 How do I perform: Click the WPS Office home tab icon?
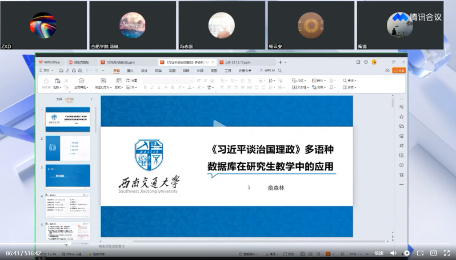(49, 62)
